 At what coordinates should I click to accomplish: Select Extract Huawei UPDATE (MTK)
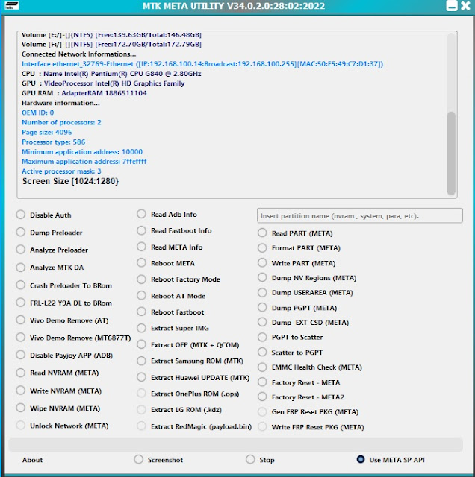(x=141, y=377)
